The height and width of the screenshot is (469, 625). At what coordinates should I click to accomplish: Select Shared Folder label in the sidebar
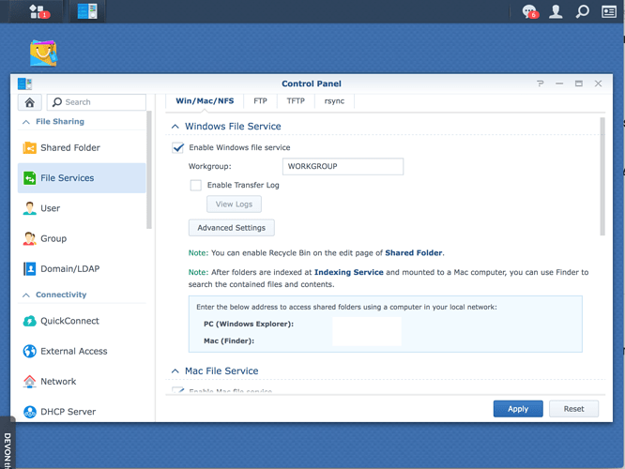tap(70, 148)
